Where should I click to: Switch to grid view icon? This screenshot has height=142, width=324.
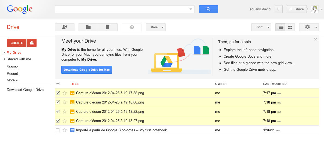point(290,27)
